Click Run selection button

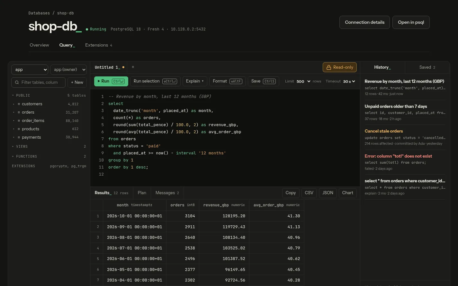tap(156, 81)
